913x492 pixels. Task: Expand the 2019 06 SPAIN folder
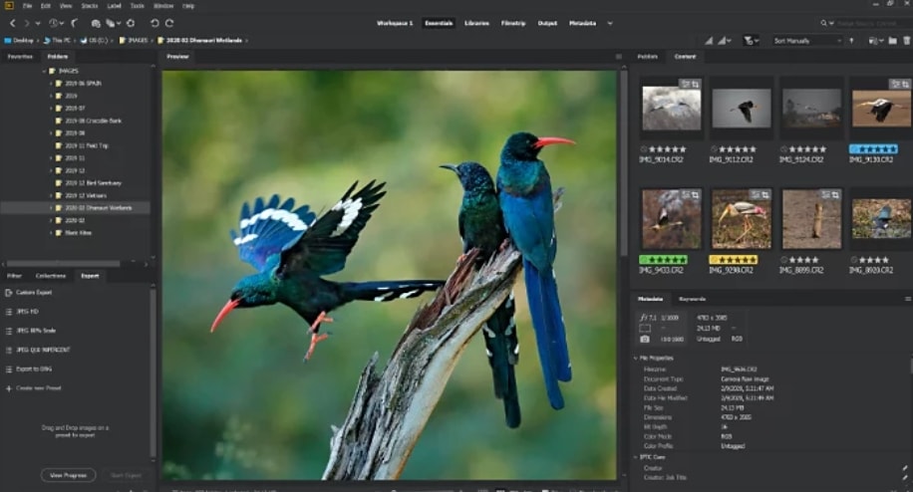point(51,84)
